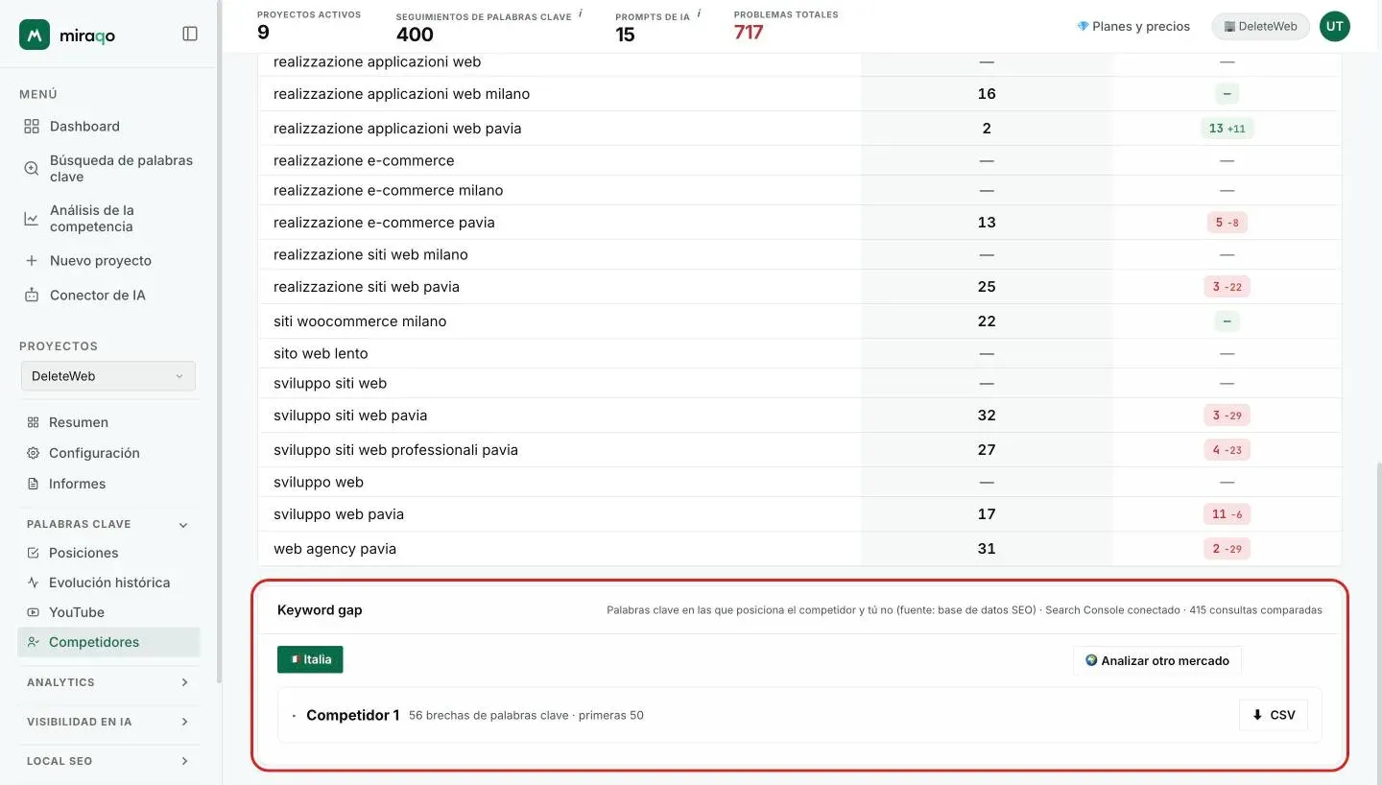Click the info icon next to Prompts de IA

[699, 13]
